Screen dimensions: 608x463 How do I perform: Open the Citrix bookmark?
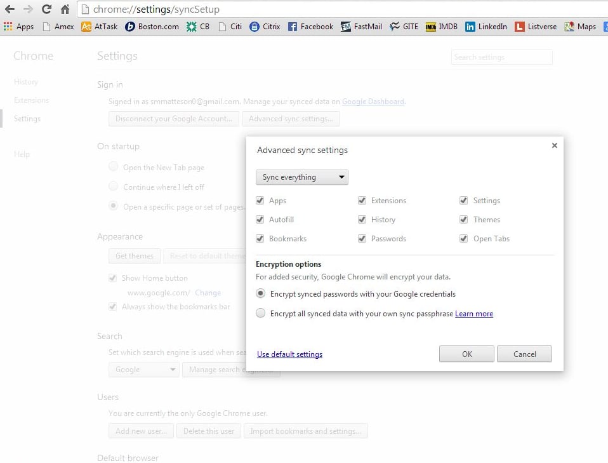click(265, 27)
